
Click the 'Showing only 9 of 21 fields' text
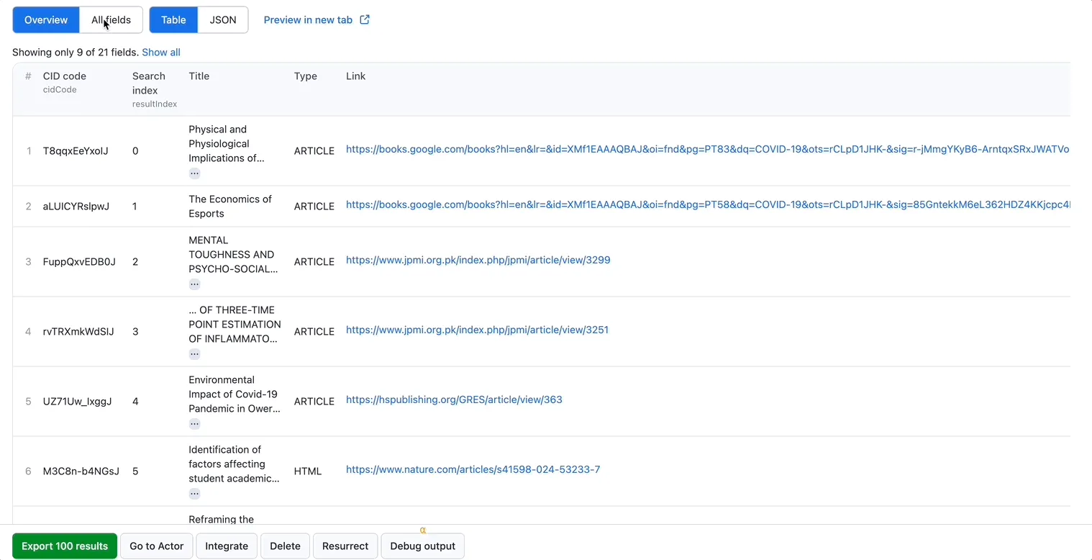[x=76, y=52]
